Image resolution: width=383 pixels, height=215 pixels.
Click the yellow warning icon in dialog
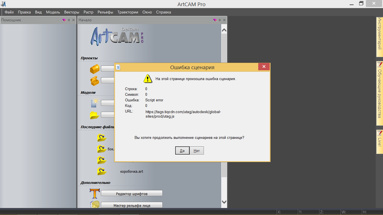coord(148,79)
